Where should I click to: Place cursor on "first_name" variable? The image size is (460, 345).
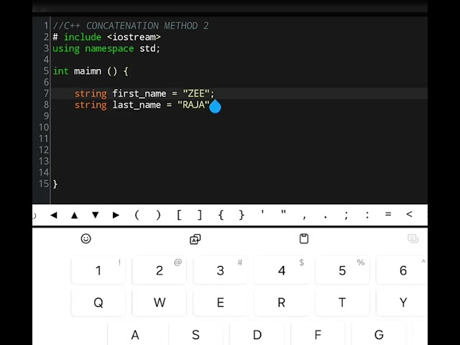[139, 94]
